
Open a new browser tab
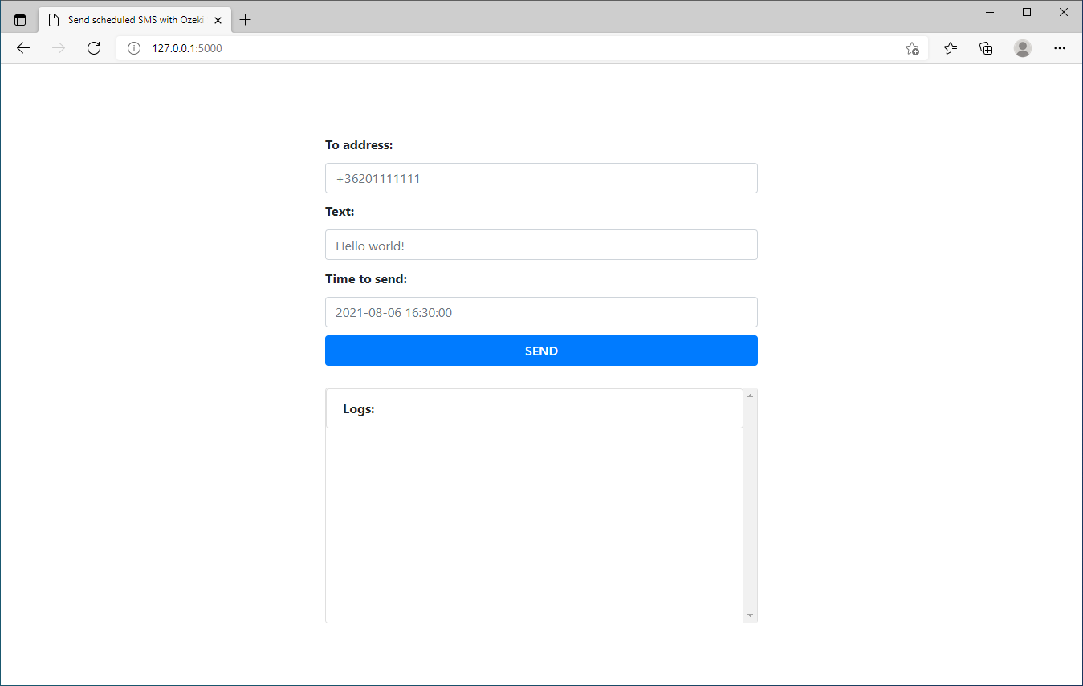pos(245,18)
